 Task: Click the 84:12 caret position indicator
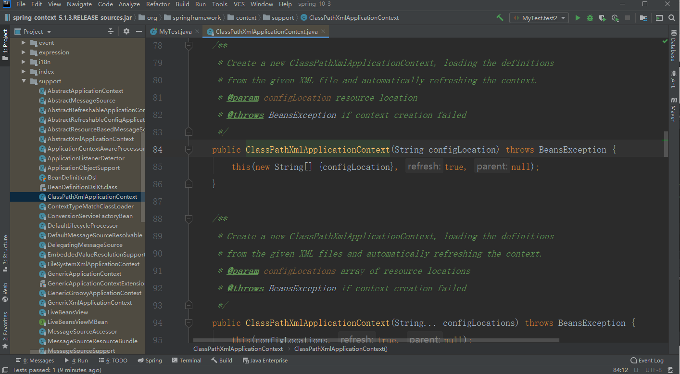[x=620, y=370]
